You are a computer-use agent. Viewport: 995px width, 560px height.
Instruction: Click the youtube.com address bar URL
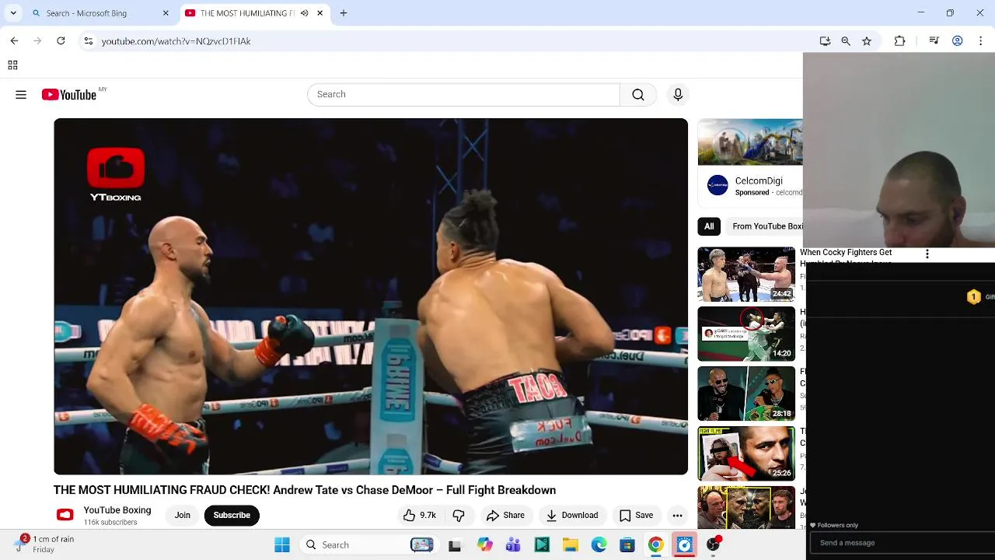pos(176,41)
